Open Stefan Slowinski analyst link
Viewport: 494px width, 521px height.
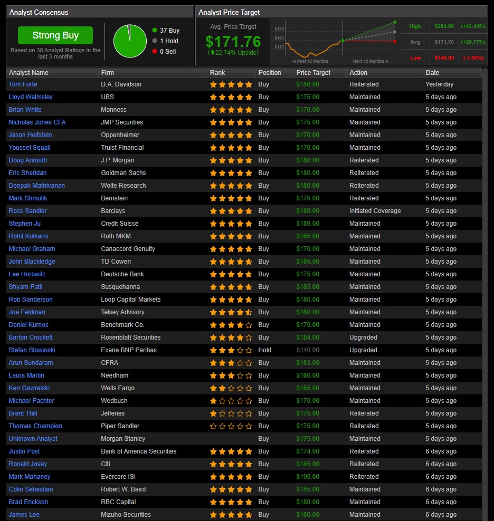pyautogui.click(x=32, y=350)
